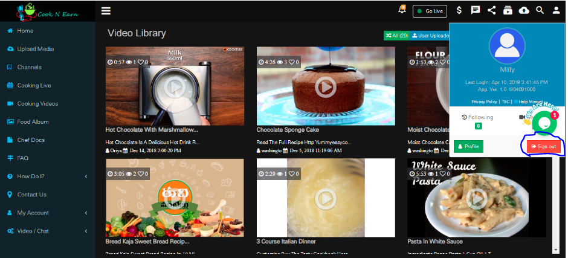
Task: Click the user profile icon in header
Action: click(556, 10)
